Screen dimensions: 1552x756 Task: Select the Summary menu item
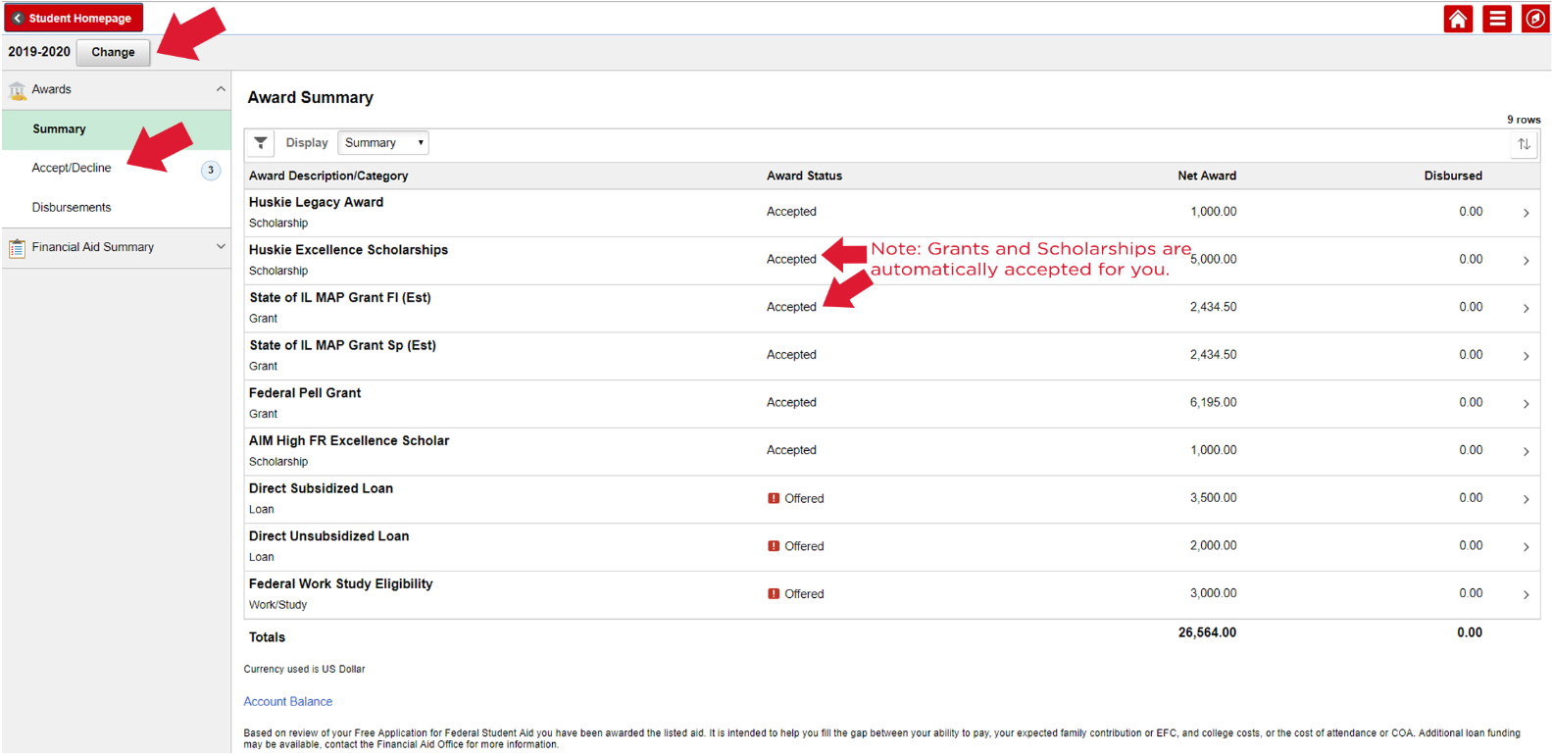pyautogui.click(x=59, y=129)
